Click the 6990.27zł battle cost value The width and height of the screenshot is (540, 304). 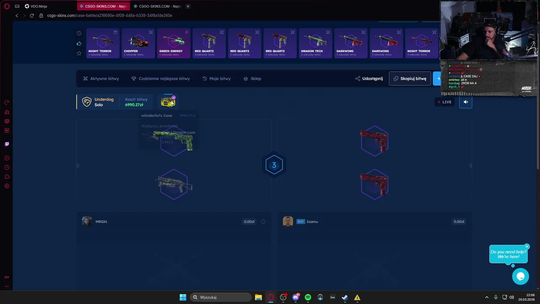tap(134, 105)
